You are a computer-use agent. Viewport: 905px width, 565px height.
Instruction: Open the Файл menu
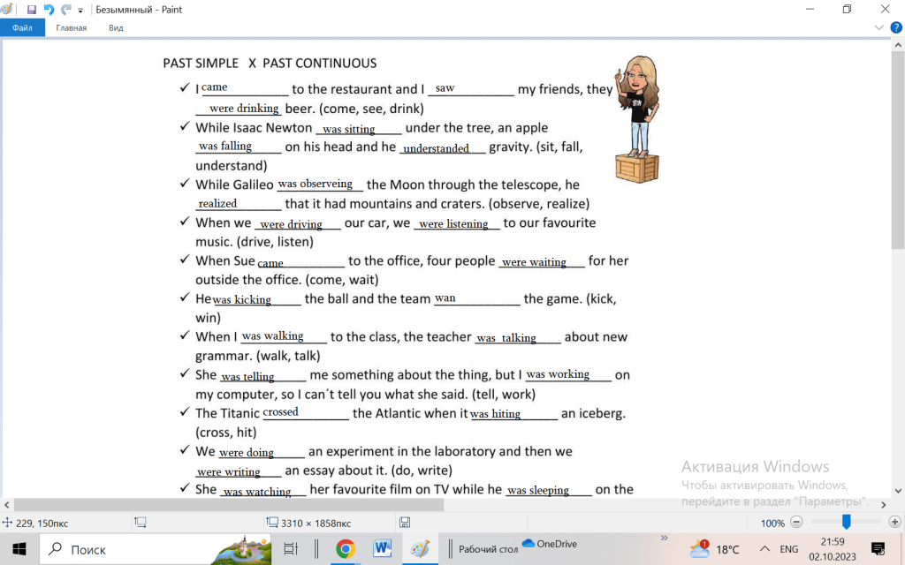coord(22,27)
